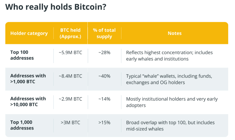Click the >3M BTC value cell
This screenshot has height=140, width=235.
pyautogui.click(x=70, y=122)
